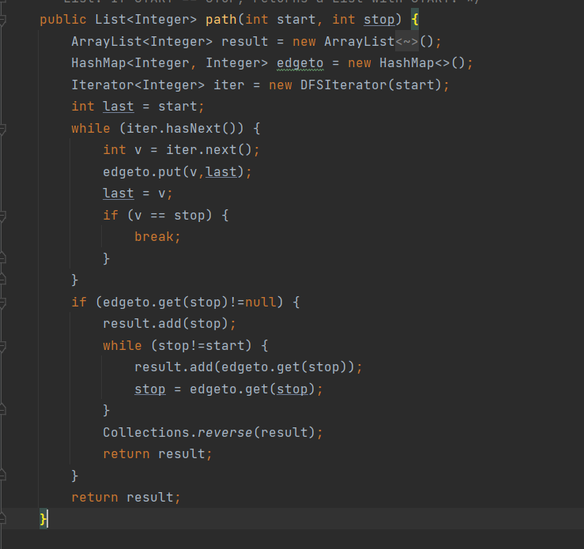Image resolution: width=584 pixels, height=549 pixels.
Task: Fold the if (v == stop) block
Action: click(x=3, y=215)
